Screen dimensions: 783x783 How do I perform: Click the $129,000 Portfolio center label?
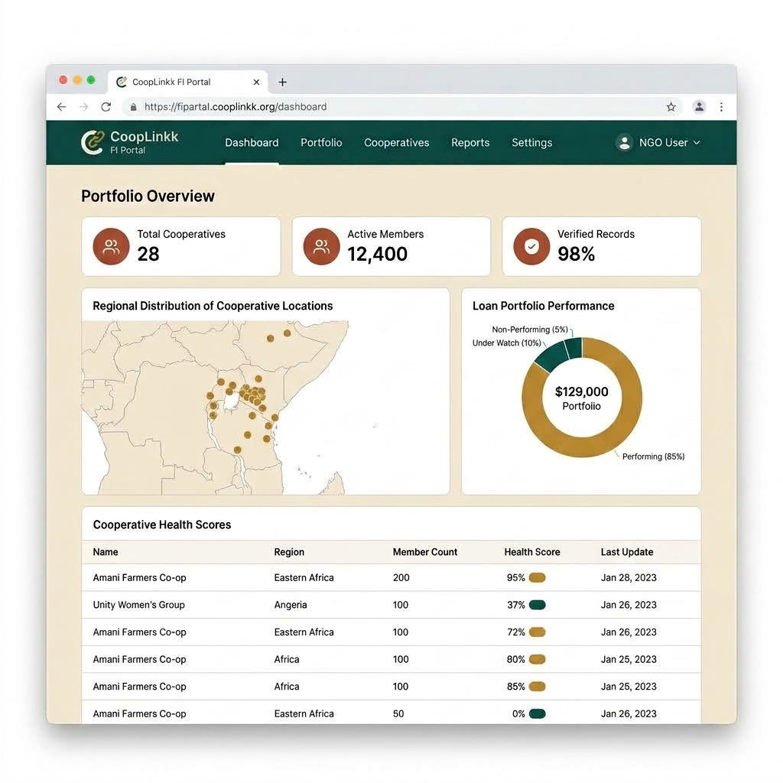(582, 398)
